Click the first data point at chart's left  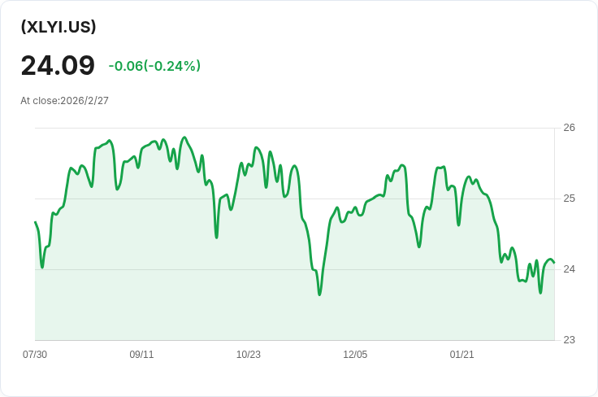tap(35, 222)
